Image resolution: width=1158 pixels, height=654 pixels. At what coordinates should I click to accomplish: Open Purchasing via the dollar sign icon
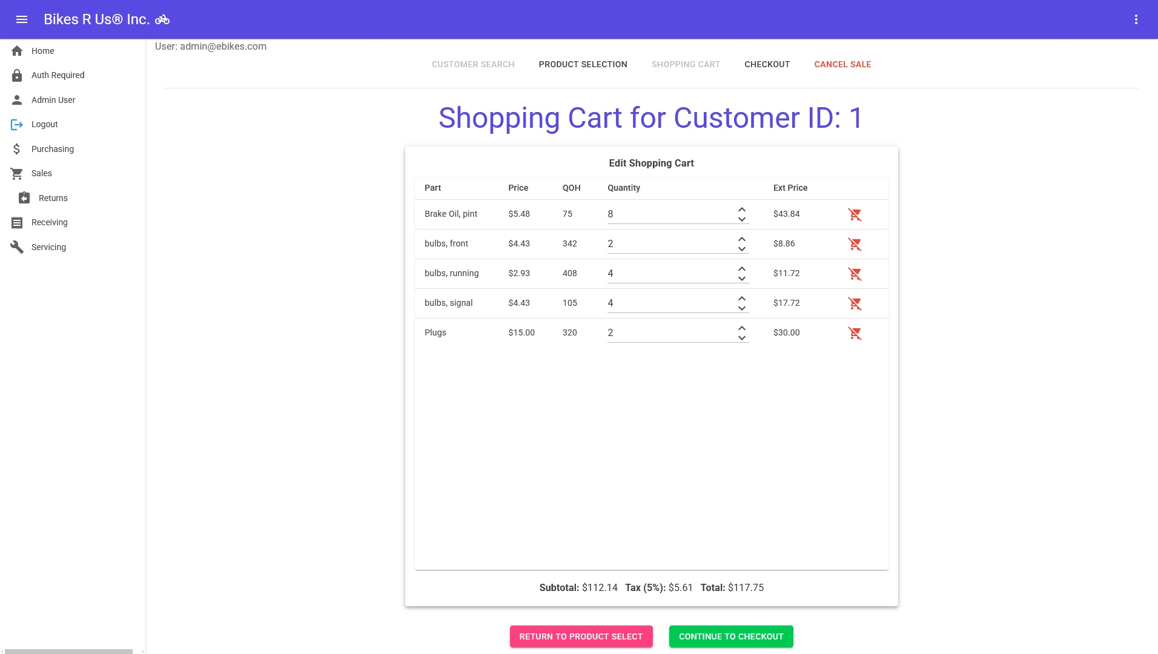[x=16, y=149]
